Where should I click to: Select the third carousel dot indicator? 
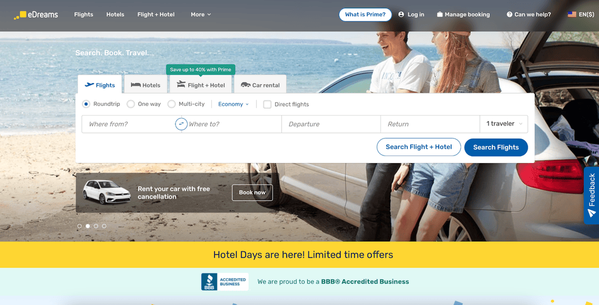coord(96,226)
